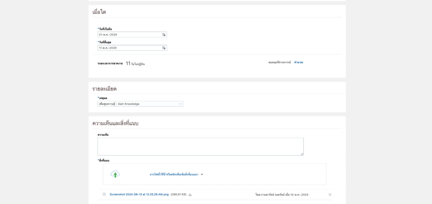The width and height of the screenshot is (432, 204).
Task: Expand the add attachment chevron menu
Action: tap(202, 175)
